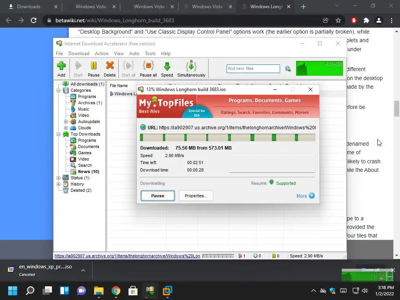Viewport: 400px width, 300px height.
Task: Click the search magnifier icon beside find field
Action: point(288,69)
